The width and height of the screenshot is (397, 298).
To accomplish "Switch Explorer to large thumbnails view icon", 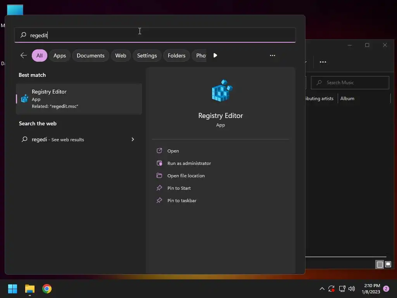I will (388, 265).
